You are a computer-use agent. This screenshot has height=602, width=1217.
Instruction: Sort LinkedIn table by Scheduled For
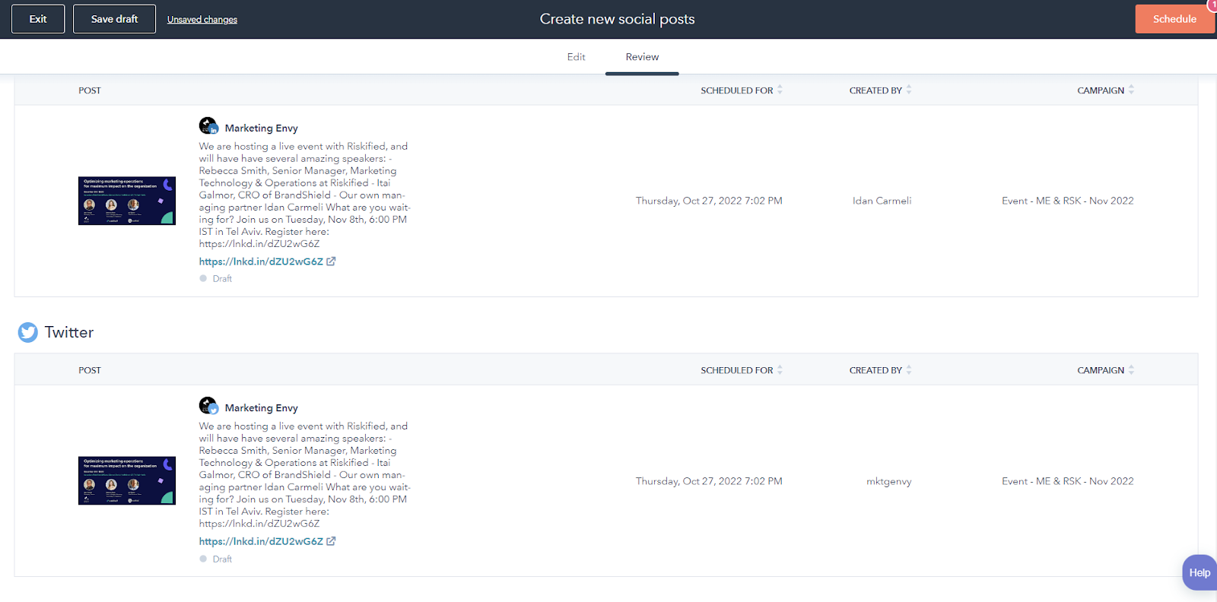[742, 90]
